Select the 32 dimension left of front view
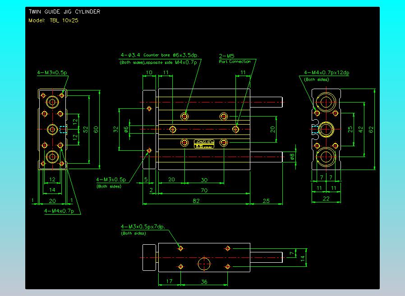The image size is (405, 296). pos(115,129)
